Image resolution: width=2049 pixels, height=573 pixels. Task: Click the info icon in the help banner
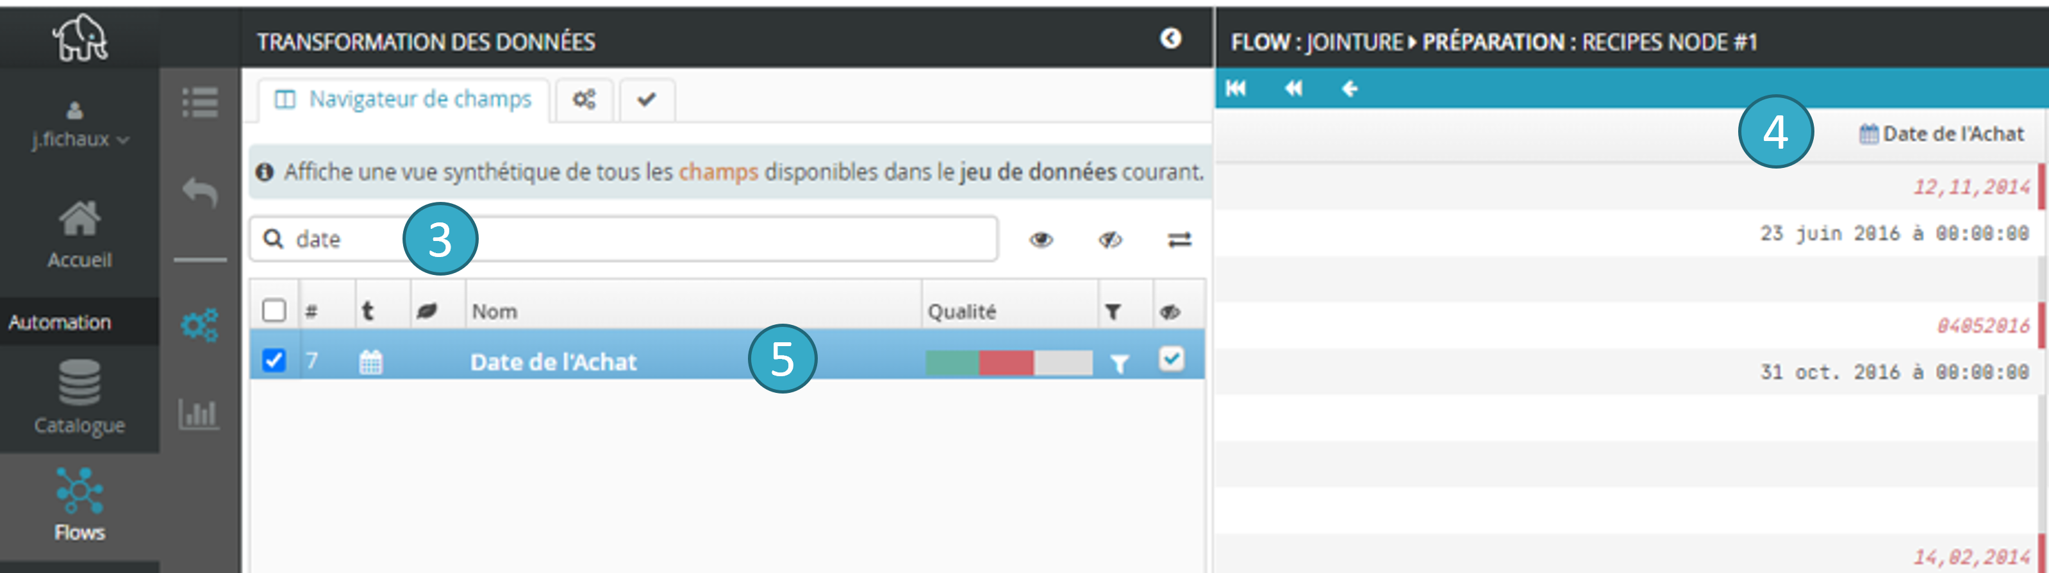(265, 172)
